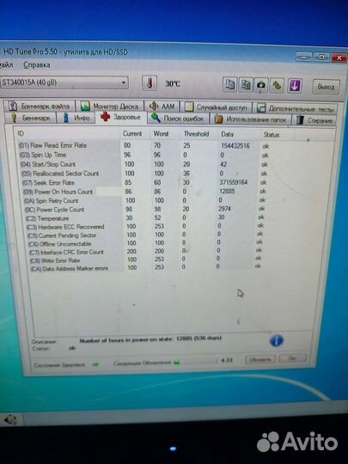Click the options toolbar icon
This screenshot has height=464, width=348.
pos(277,86)
